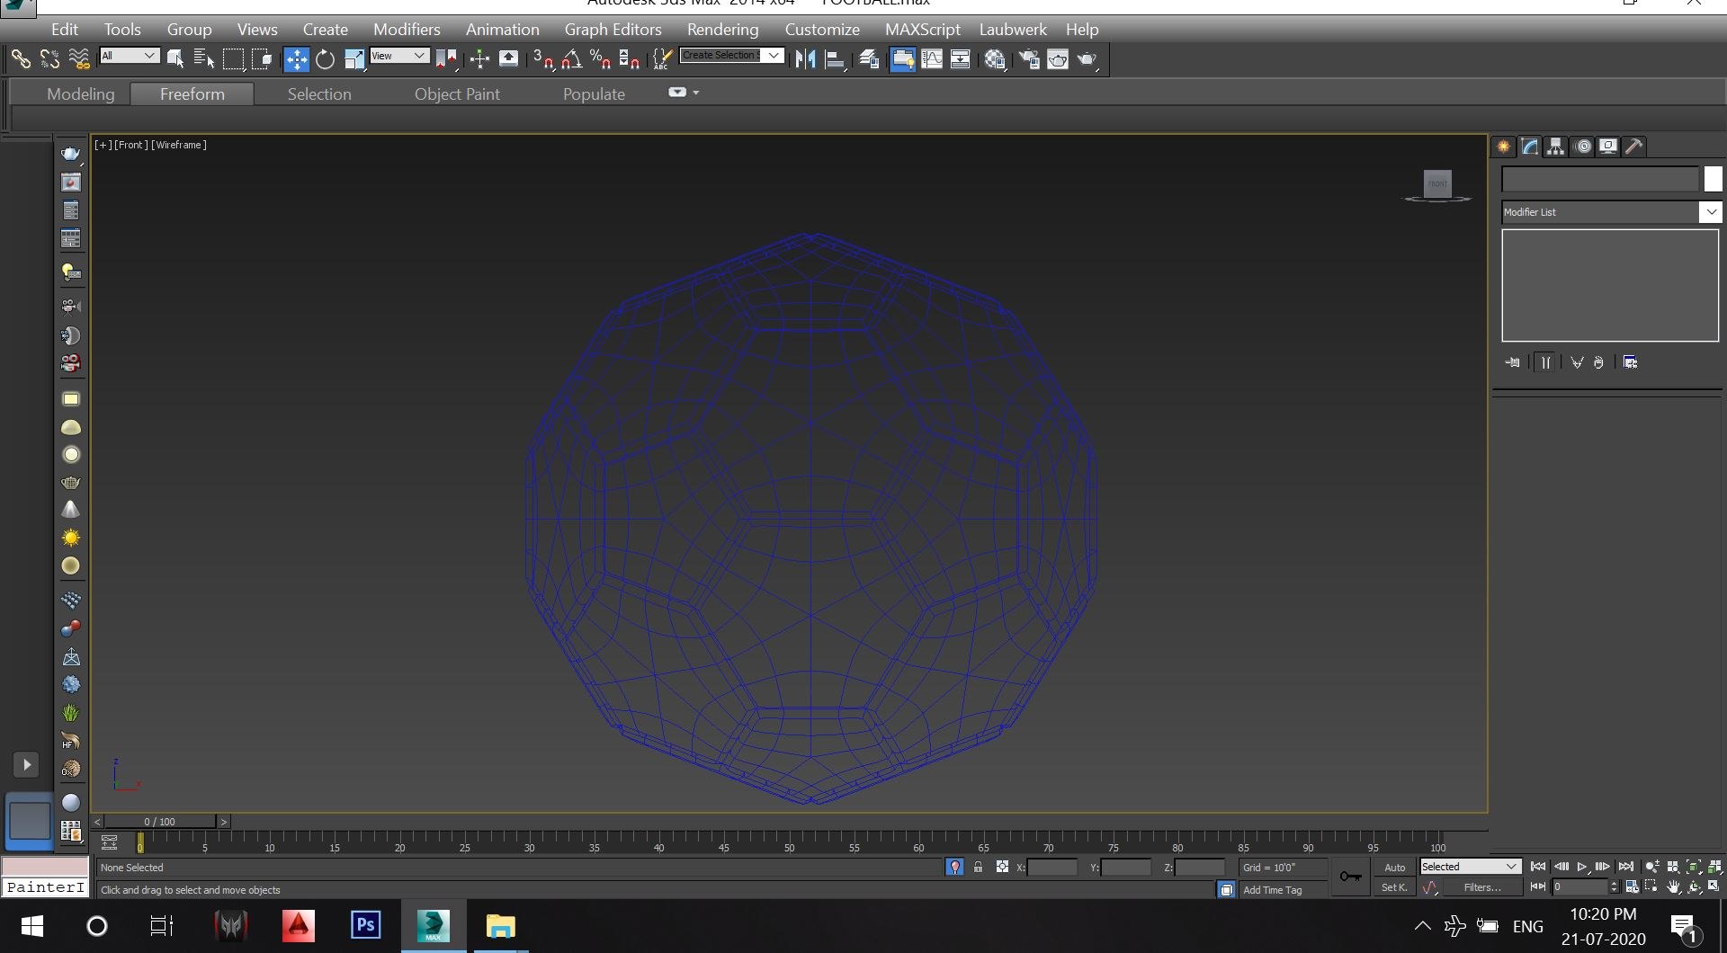Open Select by Name list
The height and width of the screenshot is (953, 1727).
point(204,59)
